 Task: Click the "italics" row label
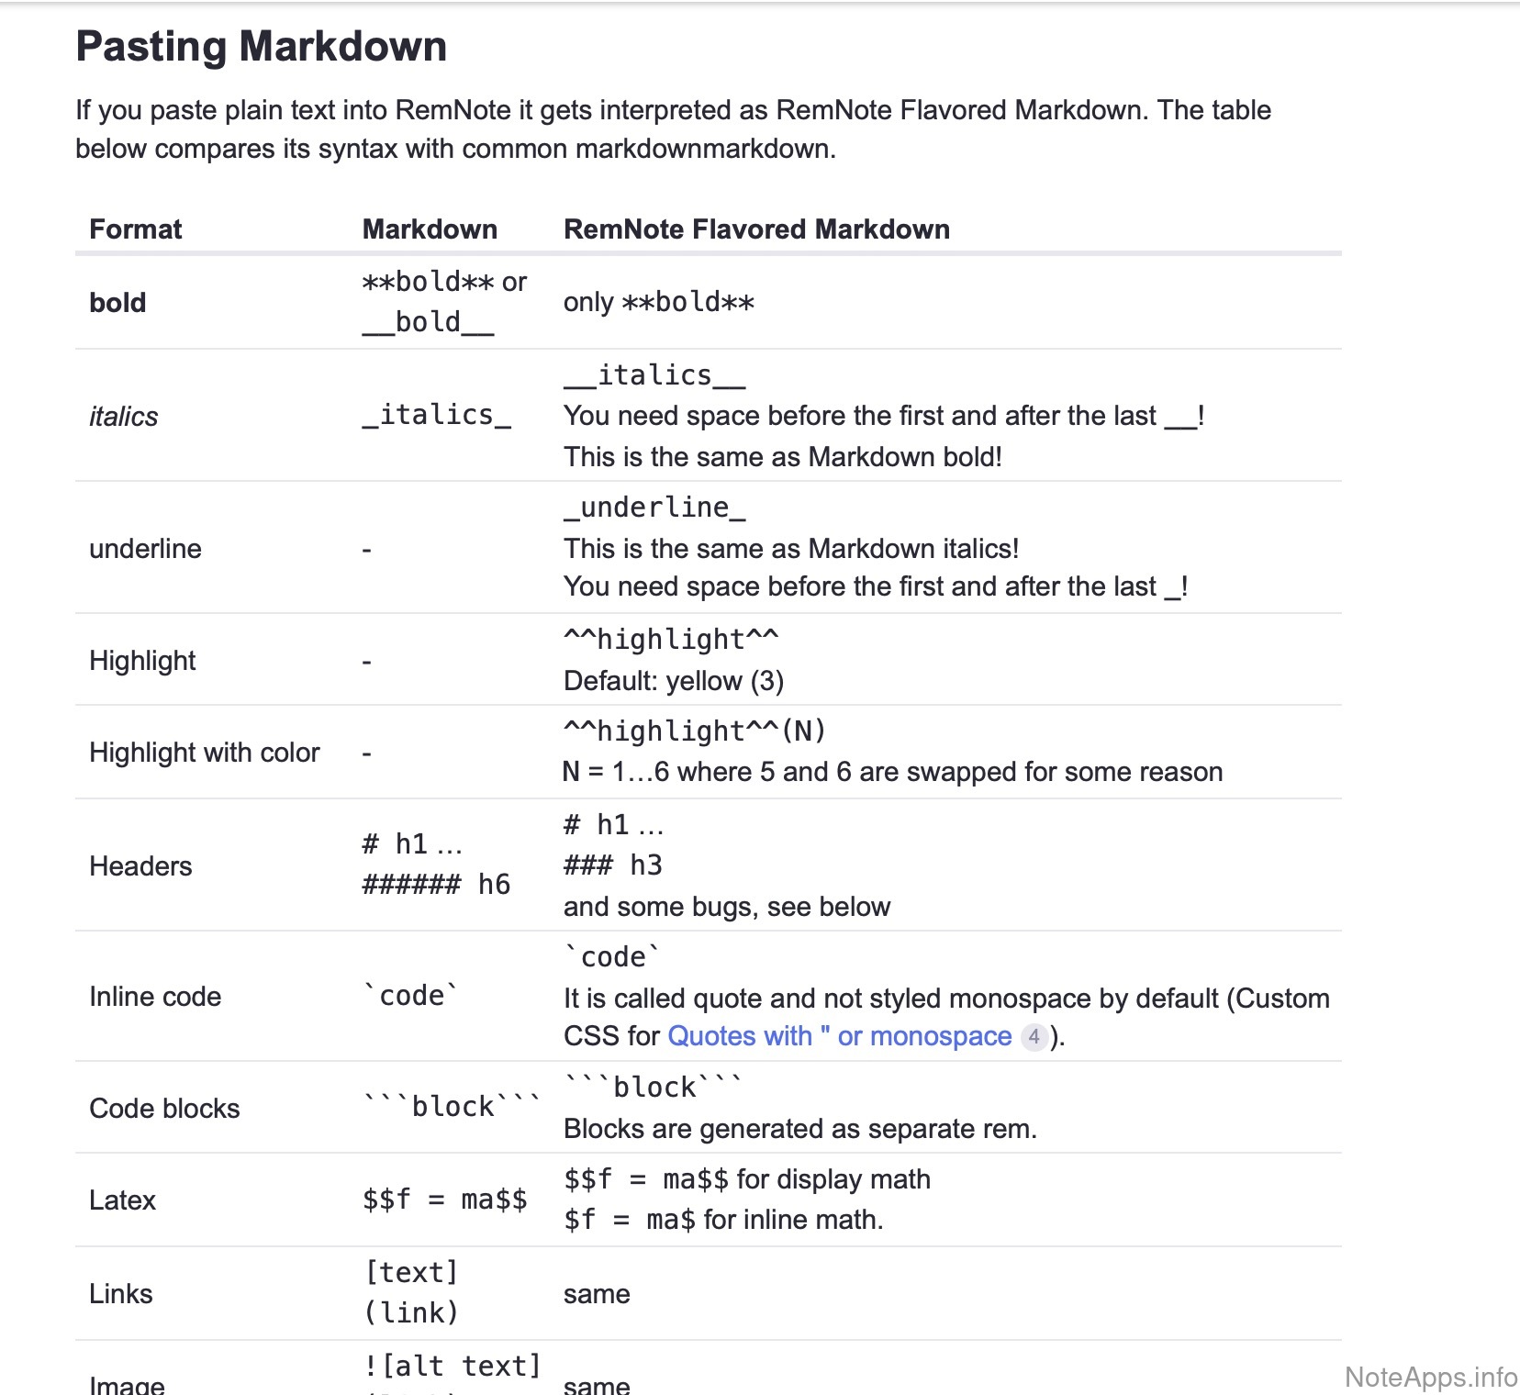coord(123,417)
